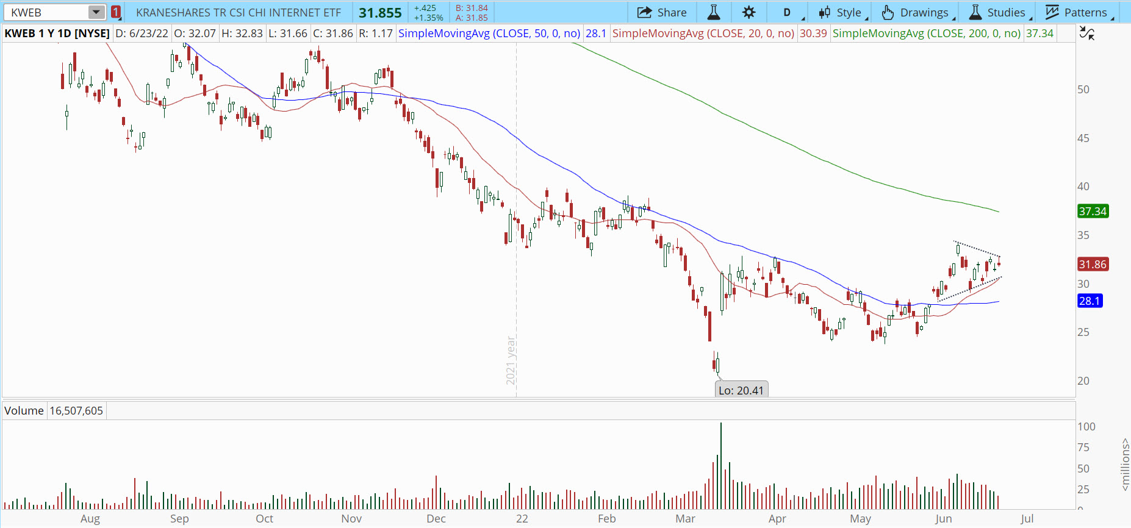Click the Sep label on time axis
1131x528 pixels.
[179, 519]
